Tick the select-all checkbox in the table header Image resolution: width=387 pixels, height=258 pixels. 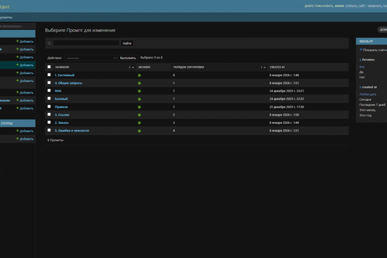pos(49,67)
